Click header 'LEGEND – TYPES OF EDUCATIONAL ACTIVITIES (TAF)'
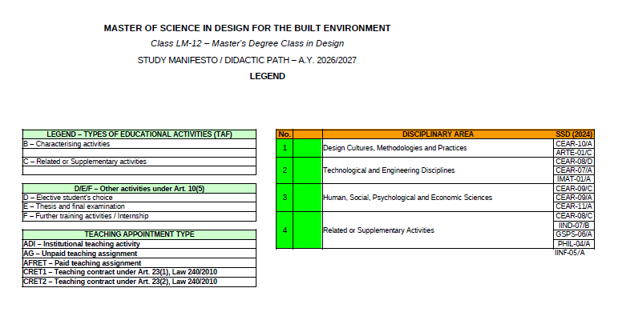 tap(139, 134)
